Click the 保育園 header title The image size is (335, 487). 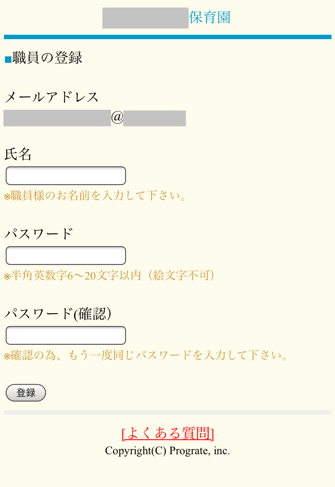[210, 18]
